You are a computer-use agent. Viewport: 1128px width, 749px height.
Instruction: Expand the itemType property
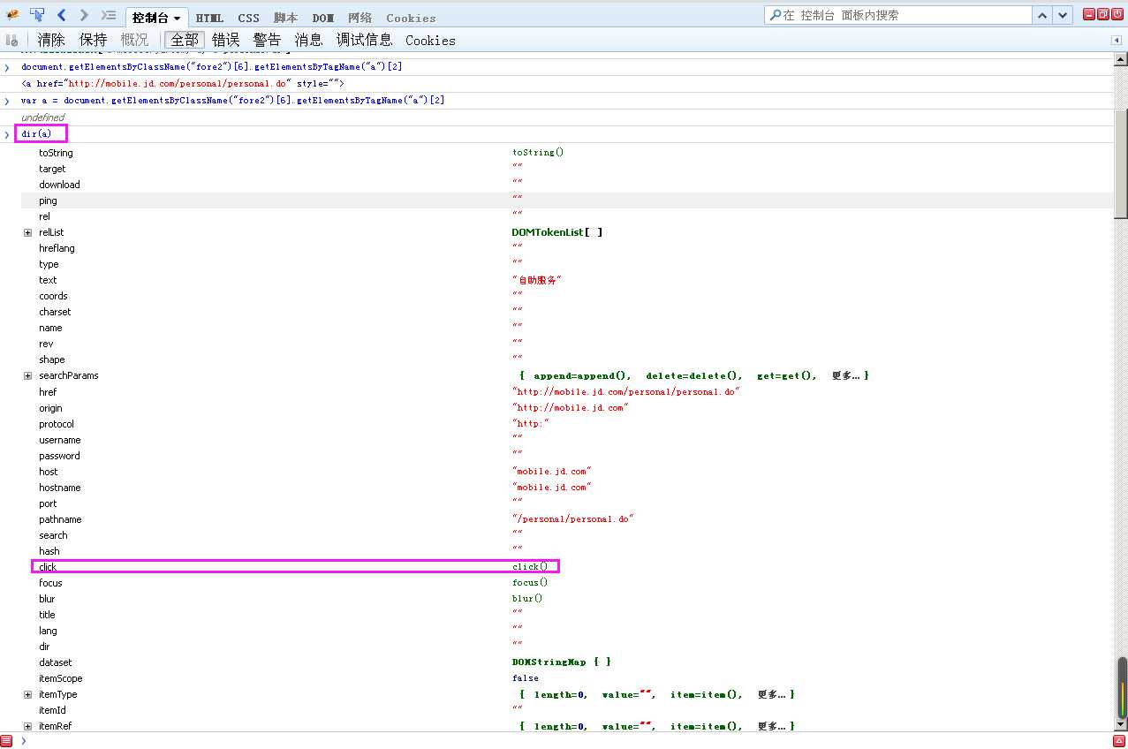pyautogui.click(x=27, y=694)
